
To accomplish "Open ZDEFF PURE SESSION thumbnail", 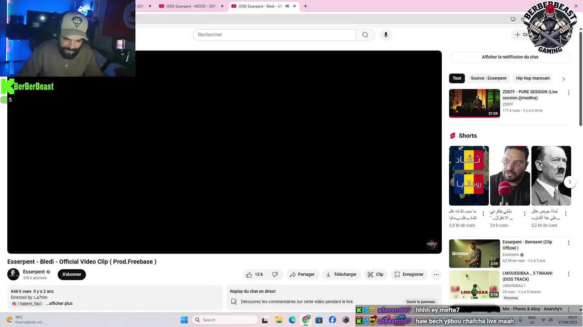I will [x=474, y=103].
